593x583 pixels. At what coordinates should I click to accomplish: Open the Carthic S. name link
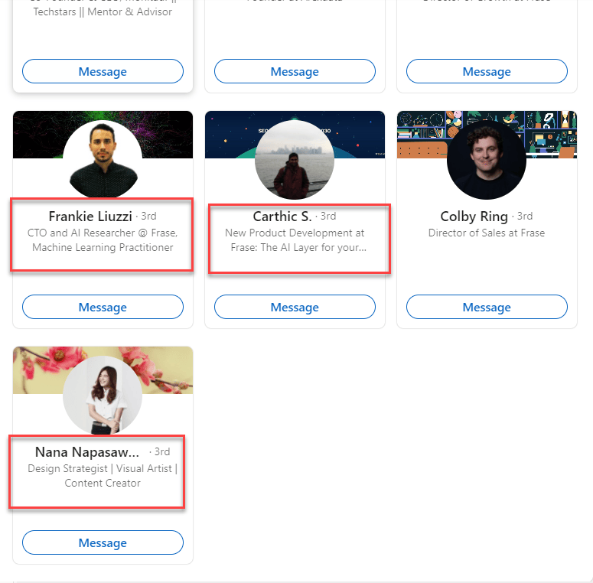click(x=282, y=217)
